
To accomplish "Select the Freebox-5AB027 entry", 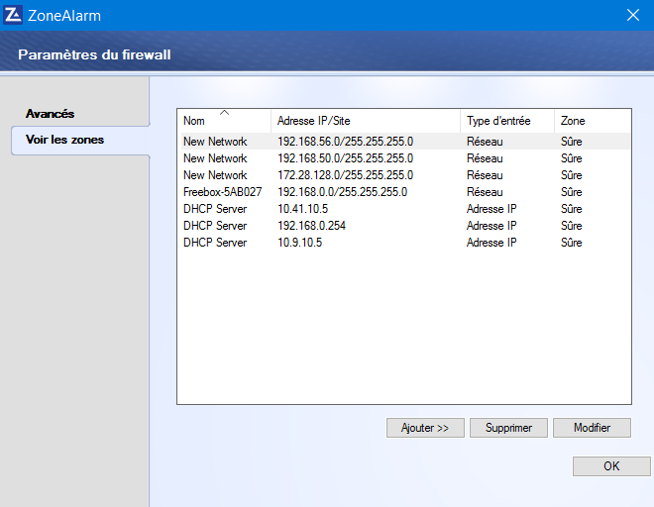I will pos(404,192).
